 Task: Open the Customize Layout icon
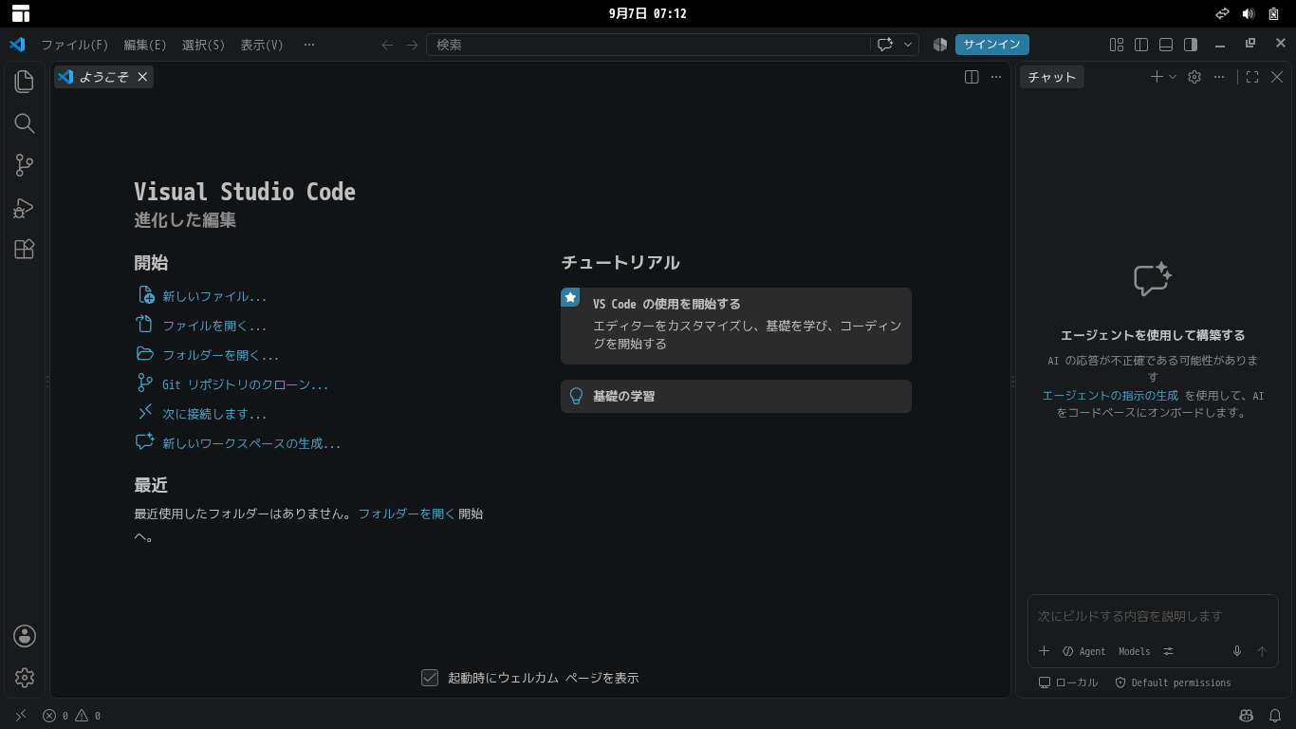(x=1117, y=45)
